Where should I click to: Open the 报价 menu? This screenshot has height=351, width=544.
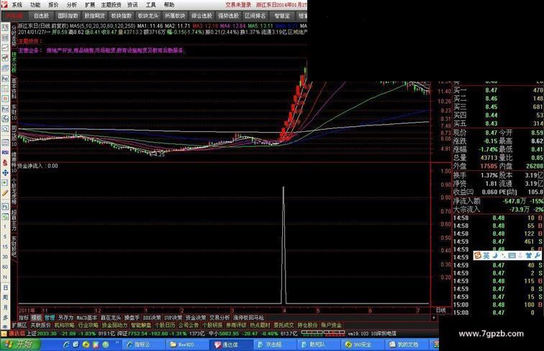(x=53, y=5)
